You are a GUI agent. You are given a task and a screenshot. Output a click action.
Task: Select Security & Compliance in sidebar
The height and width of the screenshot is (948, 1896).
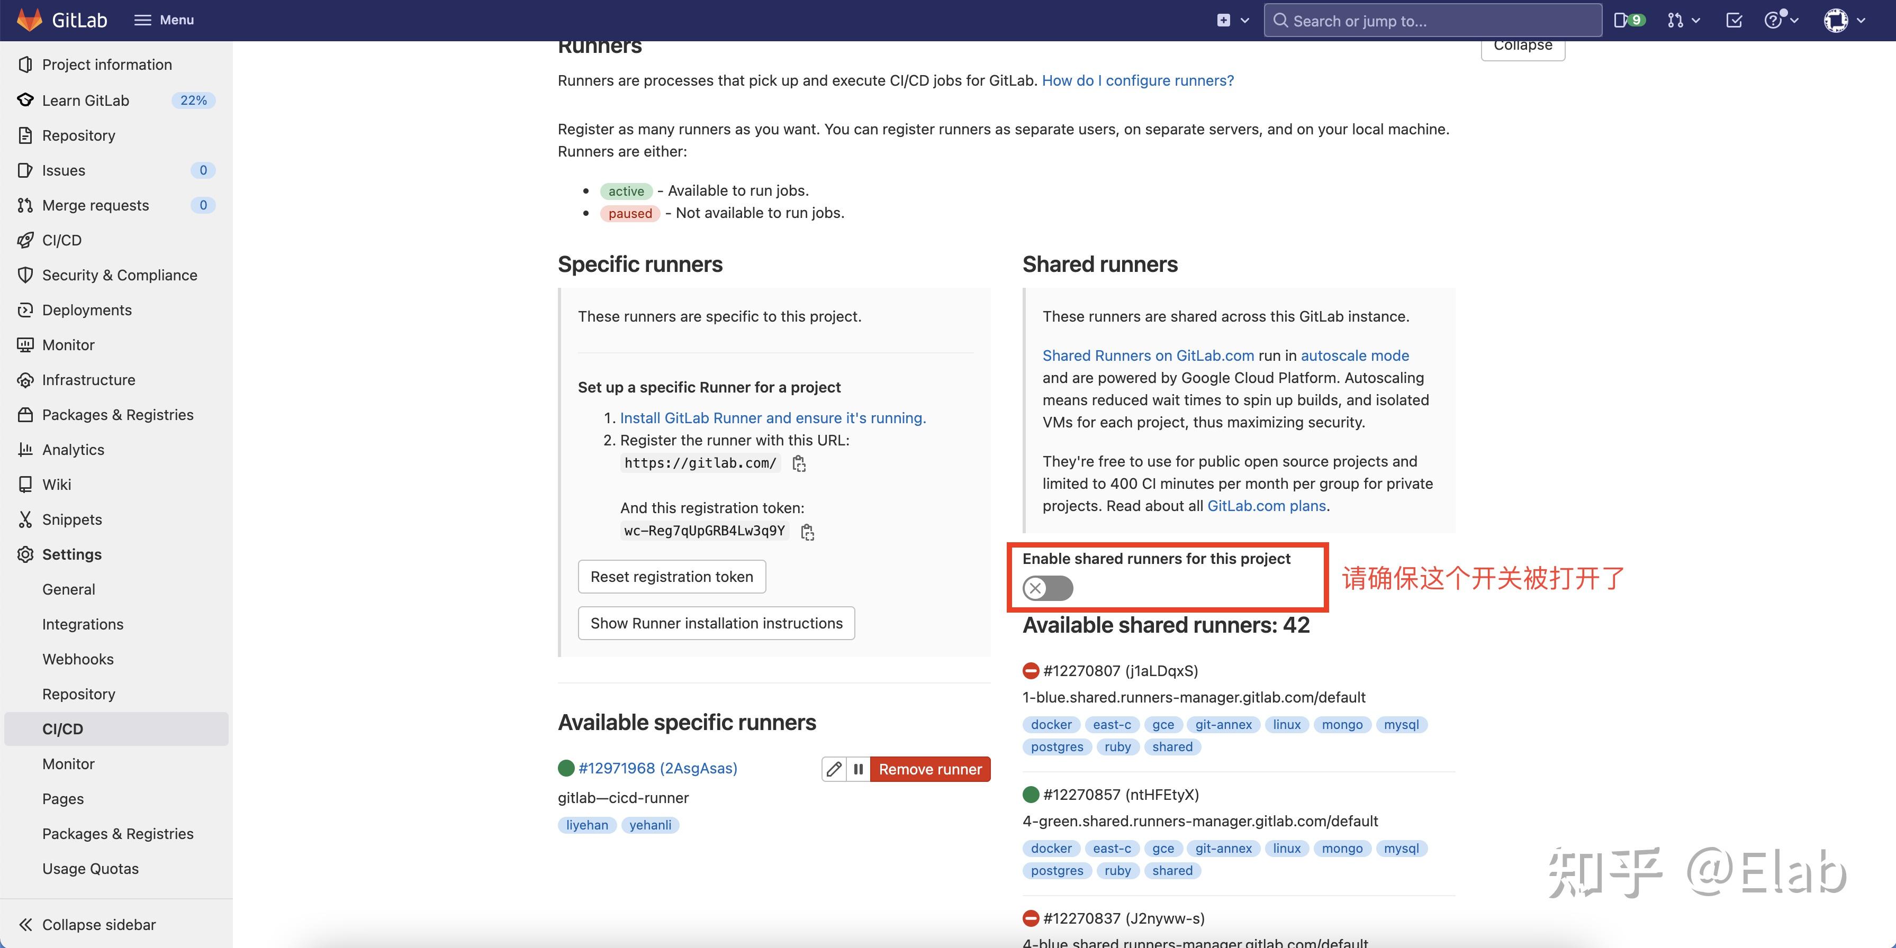tap(119, 275)
